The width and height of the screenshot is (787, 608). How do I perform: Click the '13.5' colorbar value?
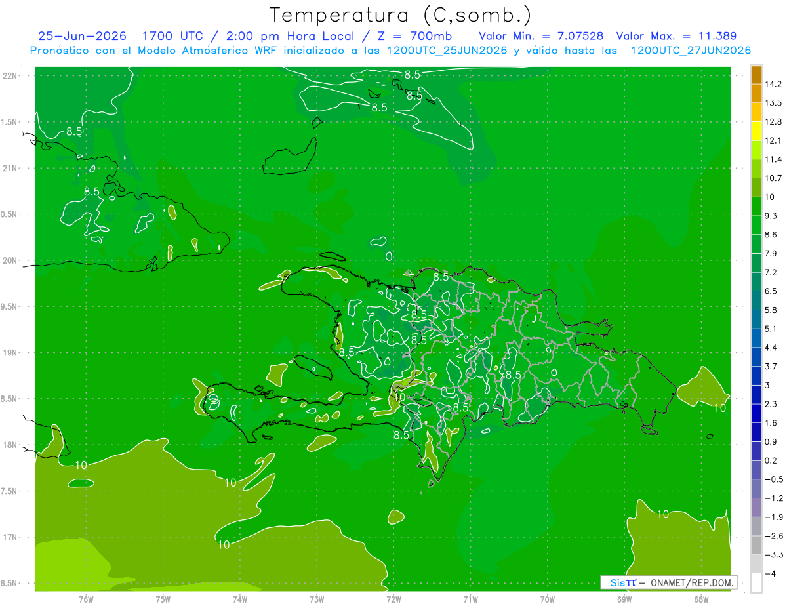773,103
